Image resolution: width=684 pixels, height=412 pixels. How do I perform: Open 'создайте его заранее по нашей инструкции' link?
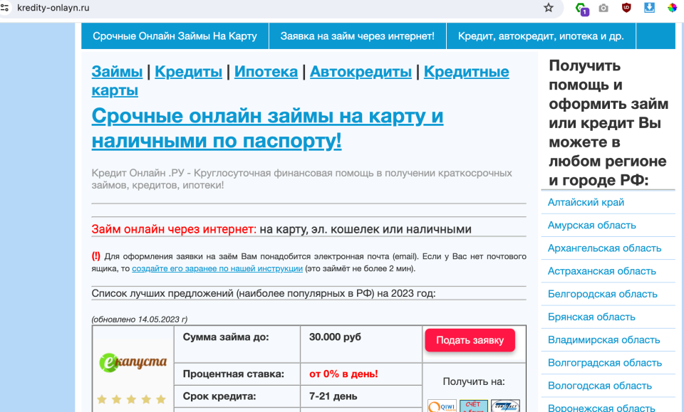(x=217, y=269)
